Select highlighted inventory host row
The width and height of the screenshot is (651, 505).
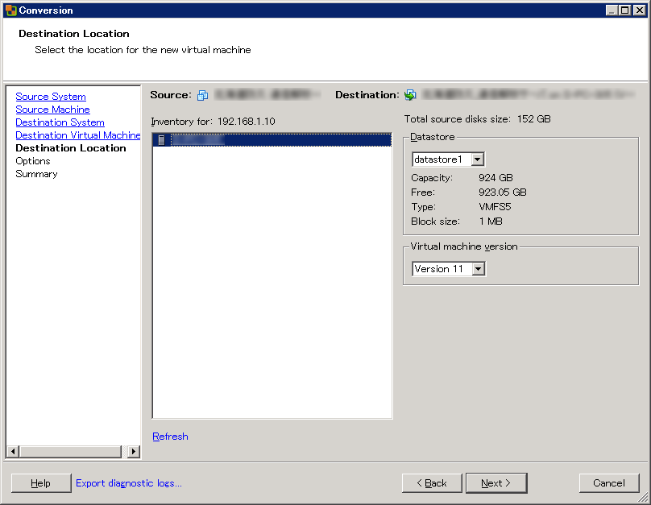point(272,140)
